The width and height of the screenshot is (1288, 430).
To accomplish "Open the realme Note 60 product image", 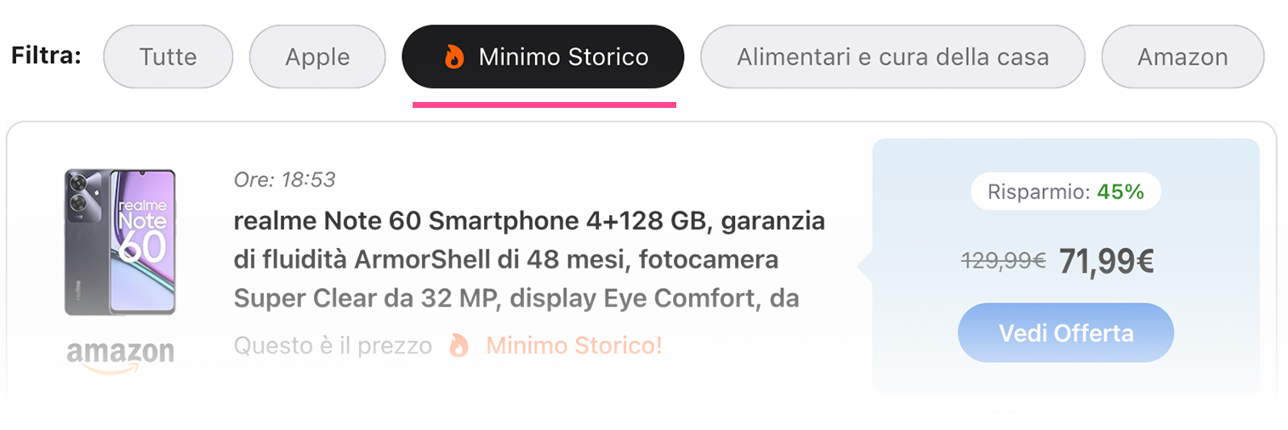I will click(120, 242).
